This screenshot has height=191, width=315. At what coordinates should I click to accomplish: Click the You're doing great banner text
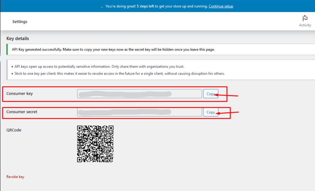click(156, 6)
